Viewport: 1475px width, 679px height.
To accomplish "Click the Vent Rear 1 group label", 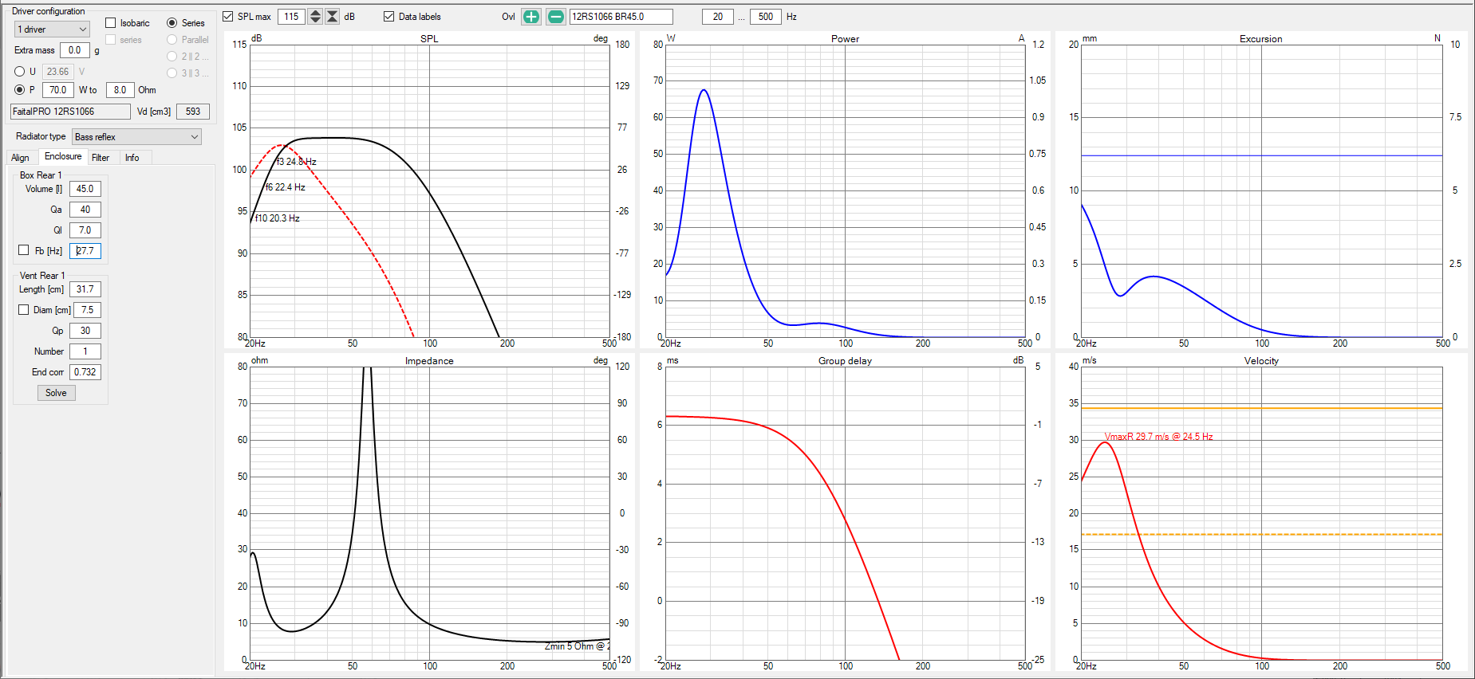I will (42, 276).
